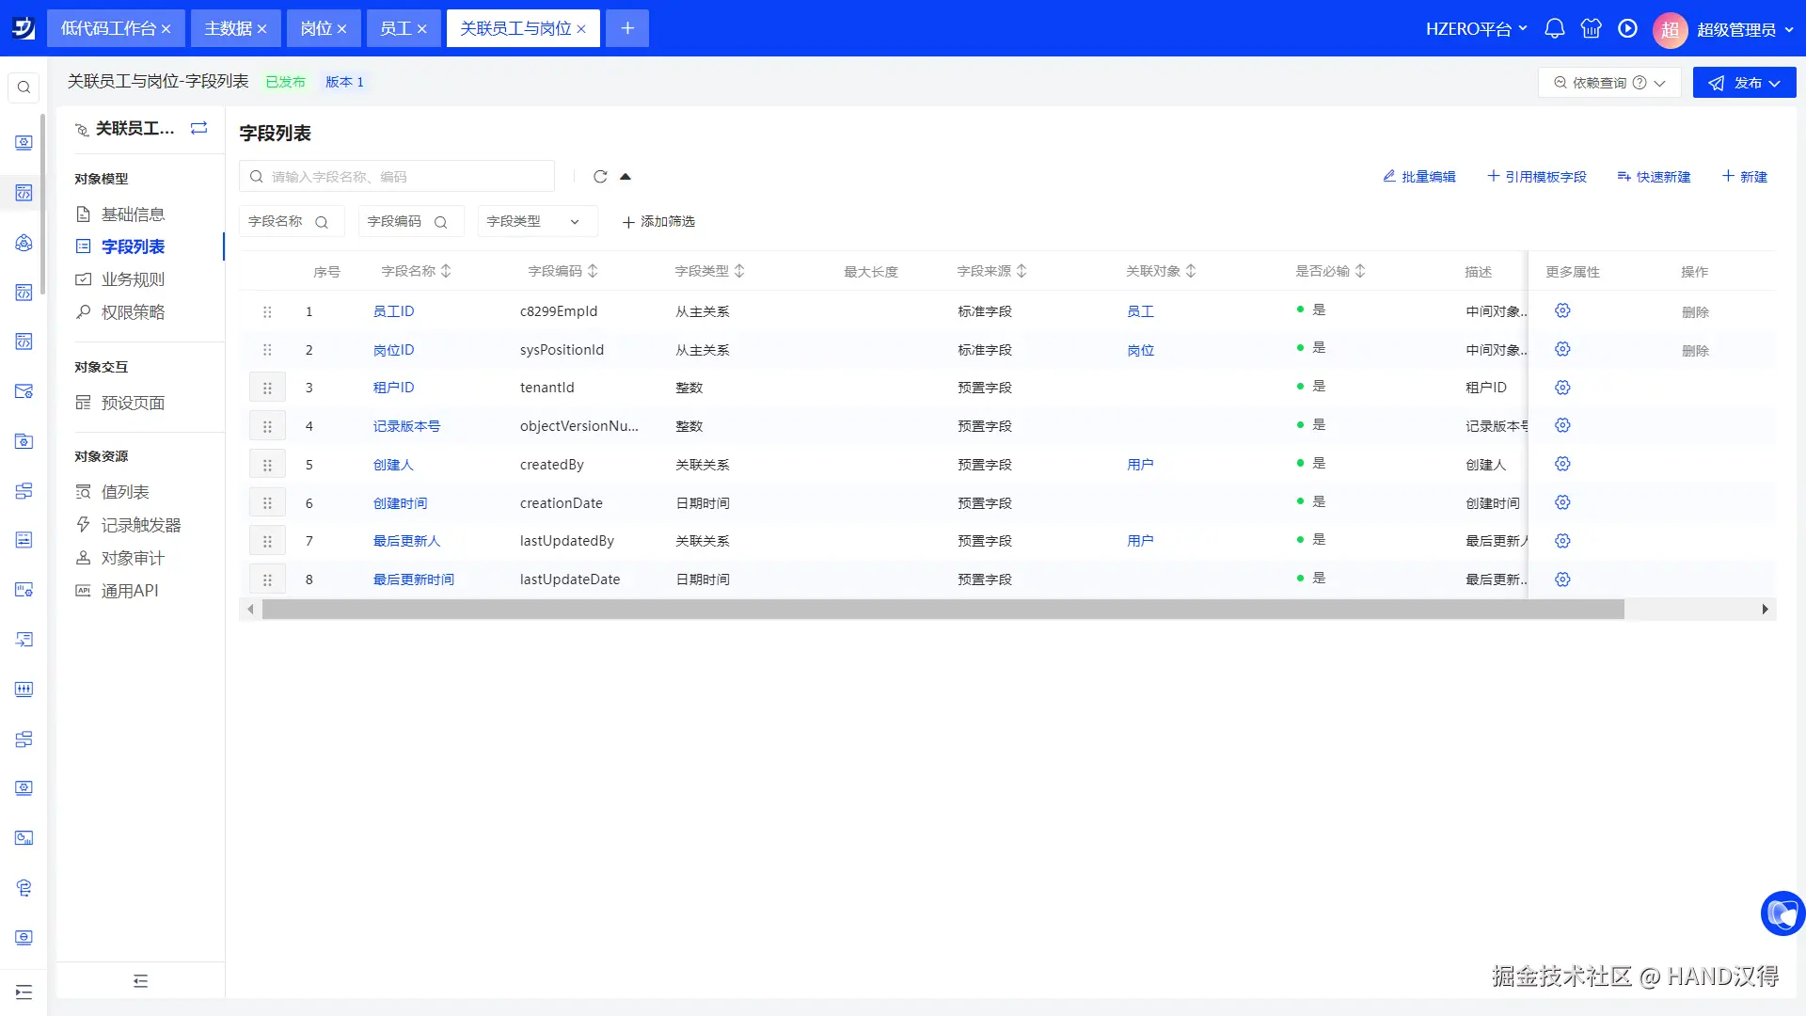Open the 最后更新时间 field link
The image size is (1806, 1016).
coord(413,579)
